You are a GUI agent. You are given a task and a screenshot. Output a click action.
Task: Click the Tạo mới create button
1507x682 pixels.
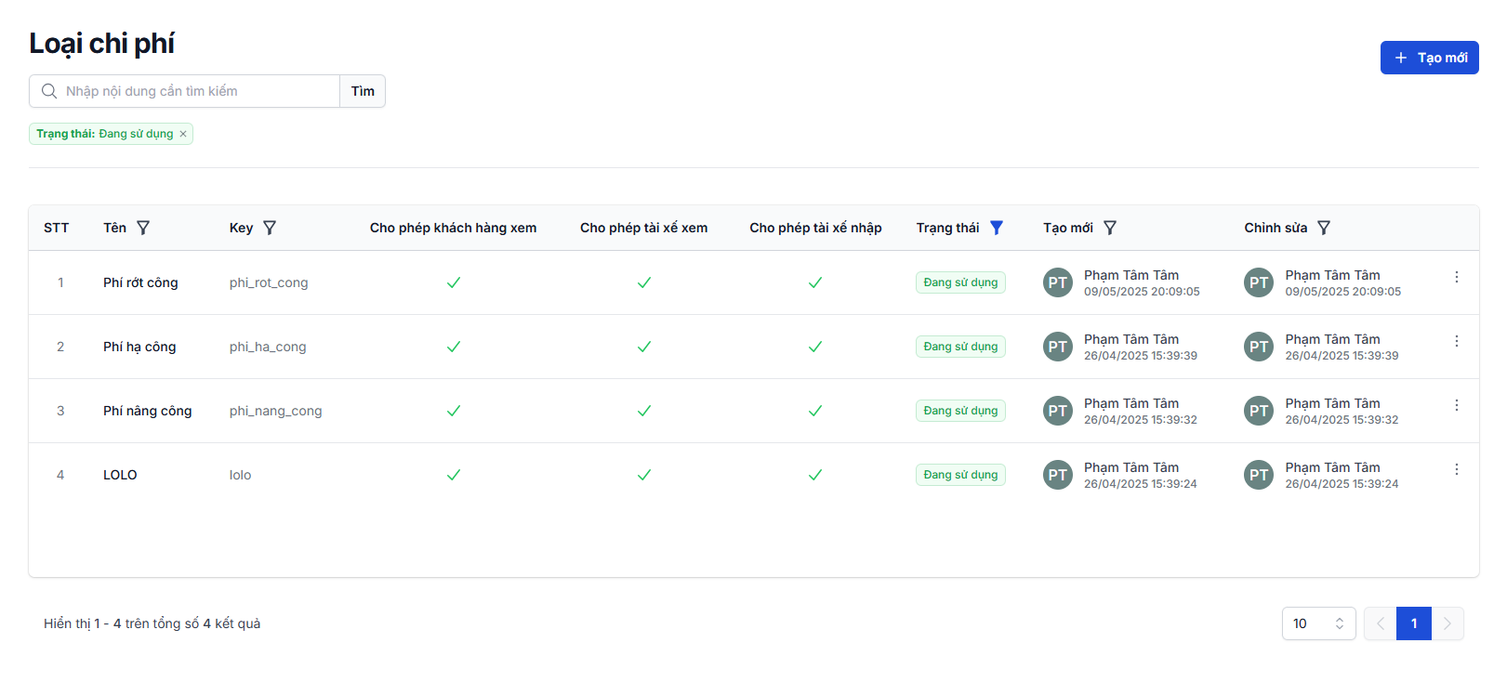pyautogui.click(x=1429, y=58)
